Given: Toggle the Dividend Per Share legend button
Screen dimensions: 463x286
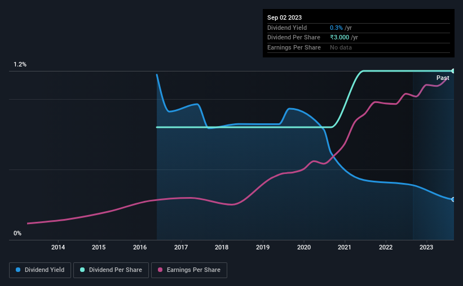Looking at the screenshot, I should (111, 270).
